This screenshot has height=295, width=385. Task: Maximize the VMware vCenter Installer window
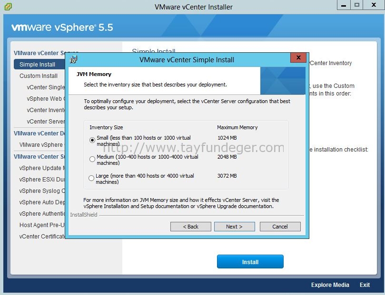pos(357,5)
